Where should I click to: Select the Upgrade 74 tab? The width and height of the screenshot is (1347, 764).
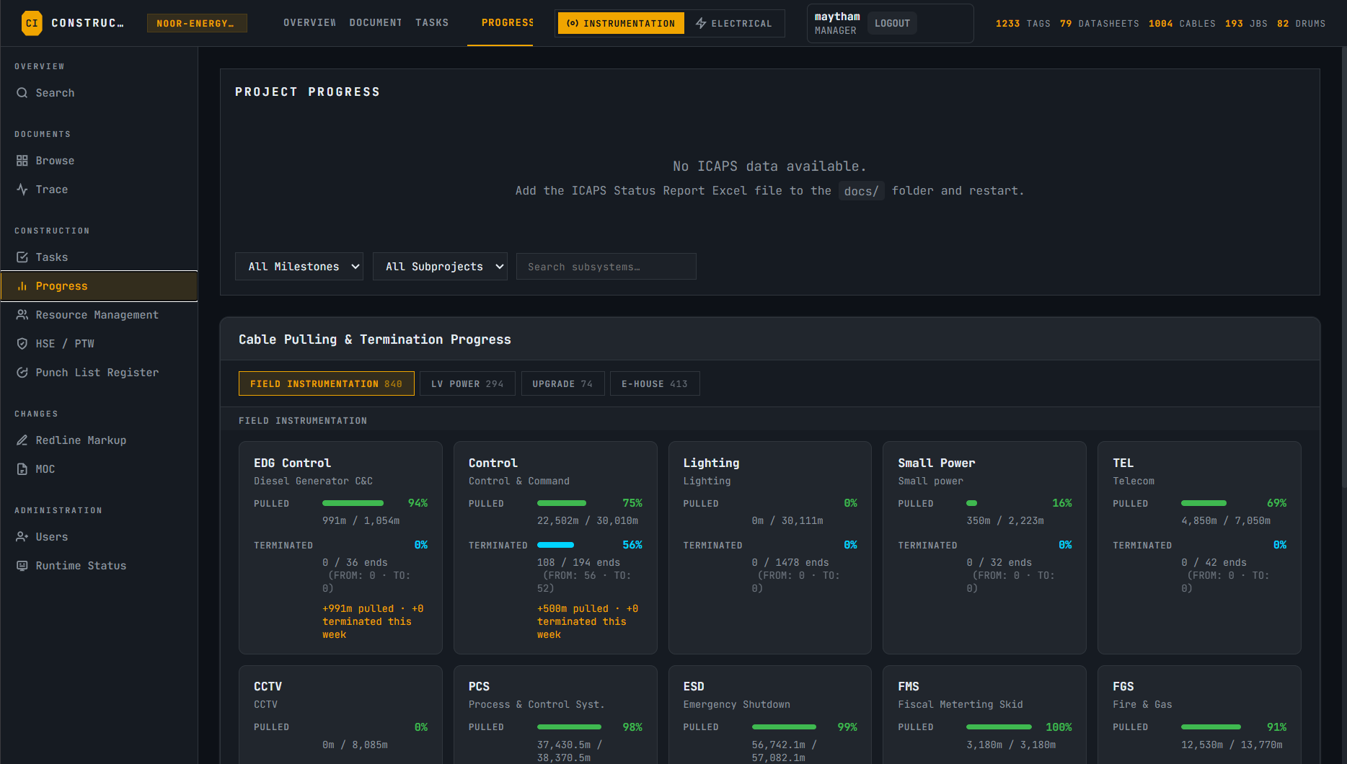coord(562,383)
